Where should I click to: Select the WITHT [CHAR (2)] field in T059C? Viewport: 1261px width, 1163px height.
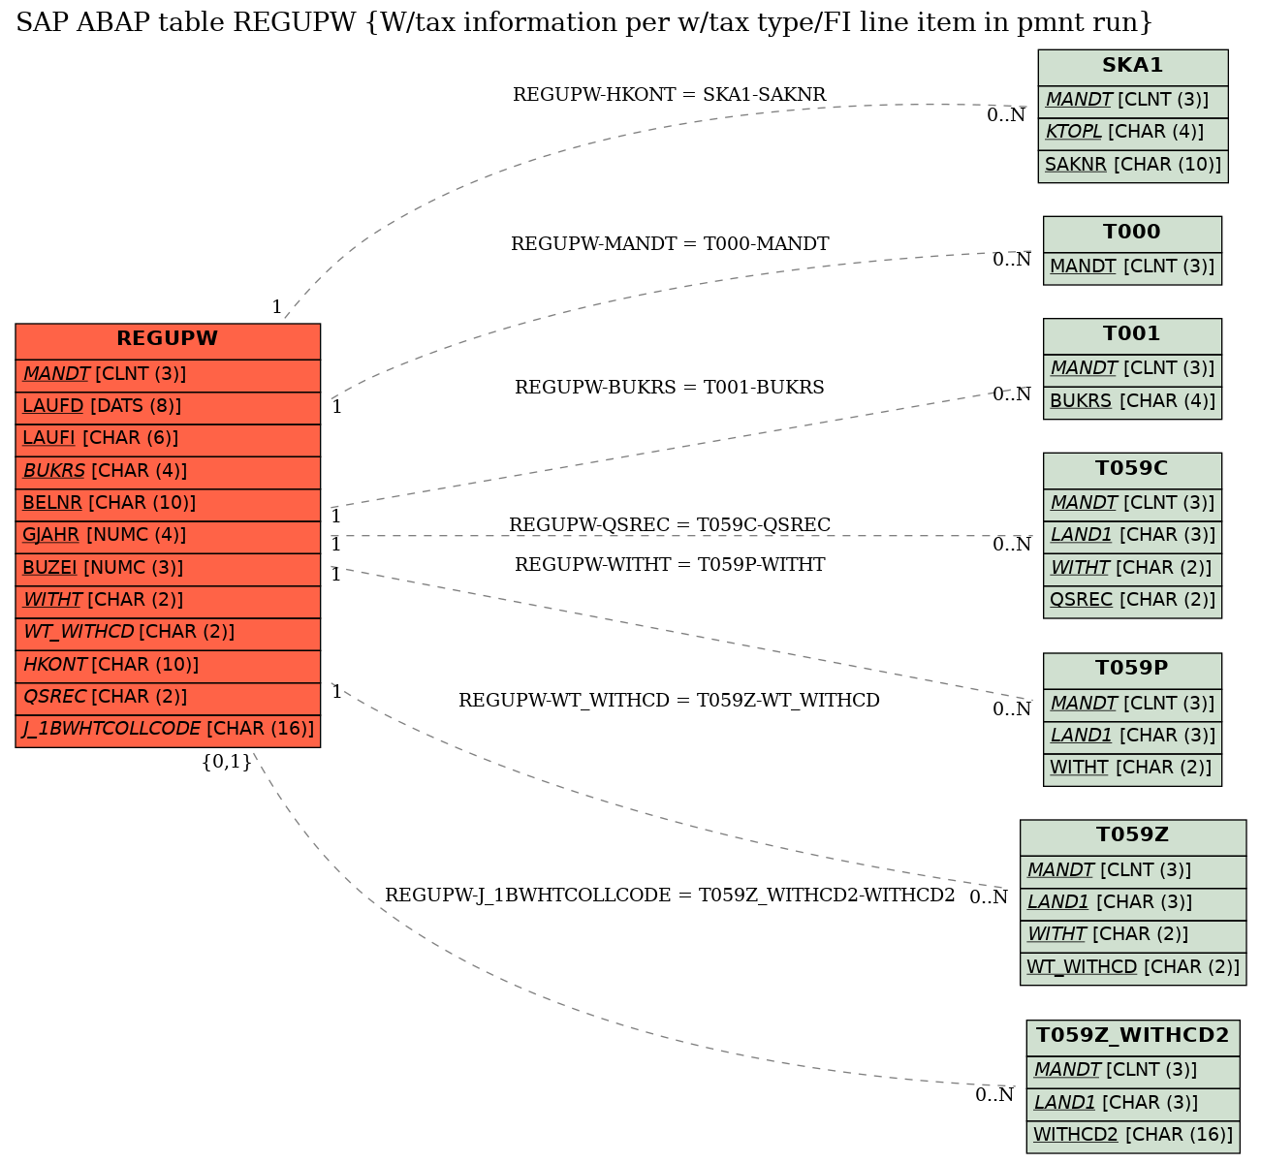[1132, 569]
